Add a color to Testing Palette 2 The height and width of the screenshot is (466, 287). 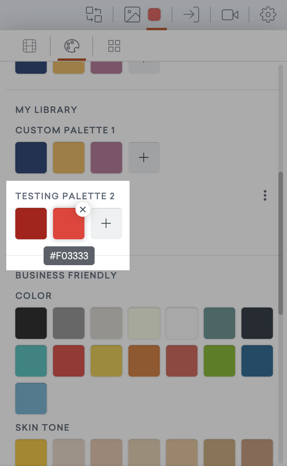106,224
